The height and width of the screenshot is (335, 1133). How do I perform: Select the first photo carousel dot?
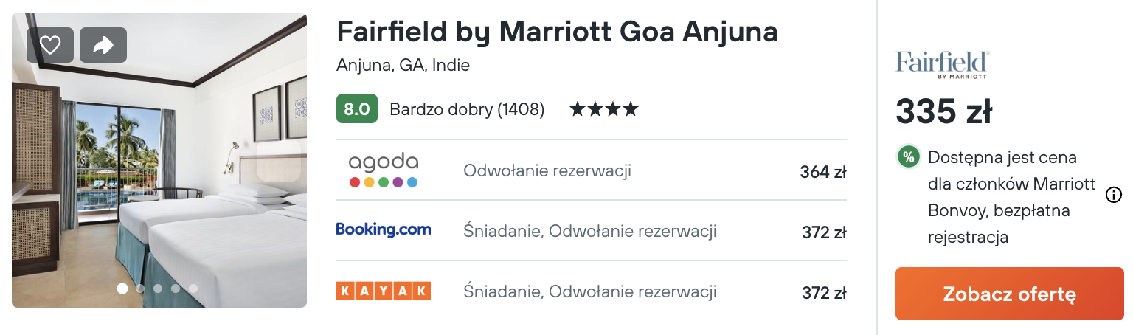(x=122, y=289)
